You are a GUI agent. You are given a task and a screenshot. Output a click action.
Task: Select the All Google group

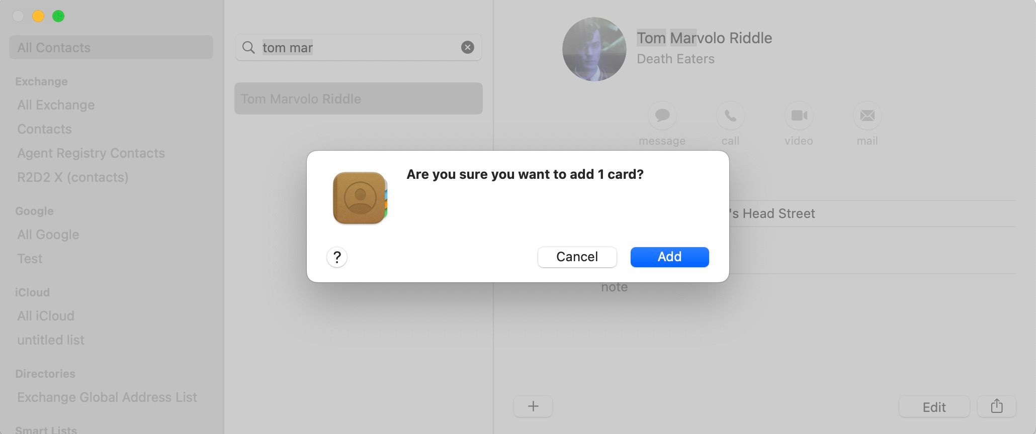(x=48, y=235)
